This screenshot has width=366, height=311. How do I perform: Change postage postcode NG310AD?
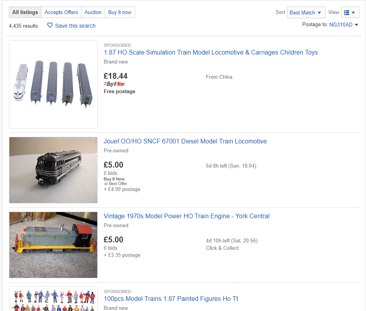(341, 25)
